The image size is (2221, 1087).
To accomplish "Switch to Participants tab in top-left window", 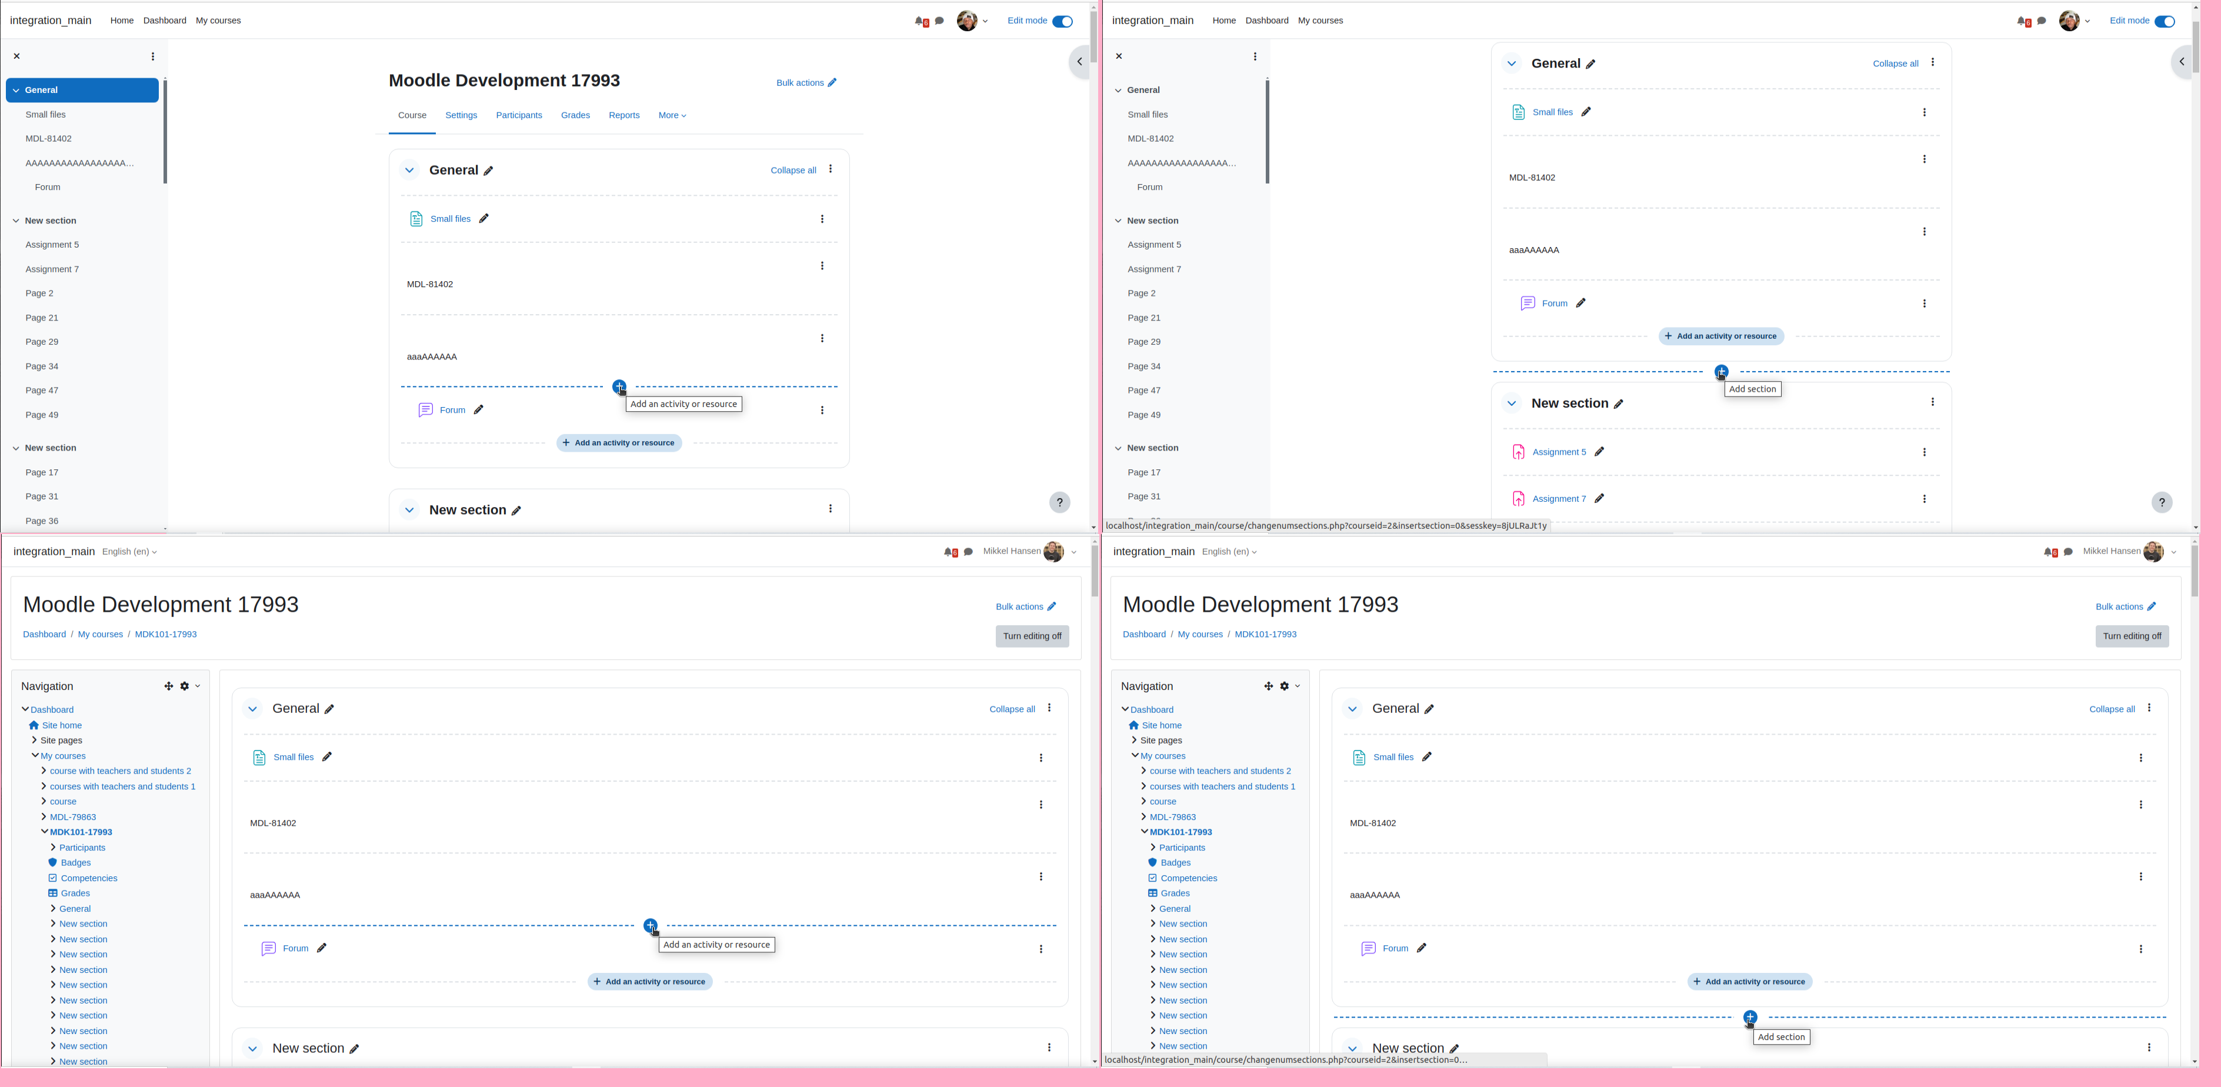I will [x=519, y=115].
